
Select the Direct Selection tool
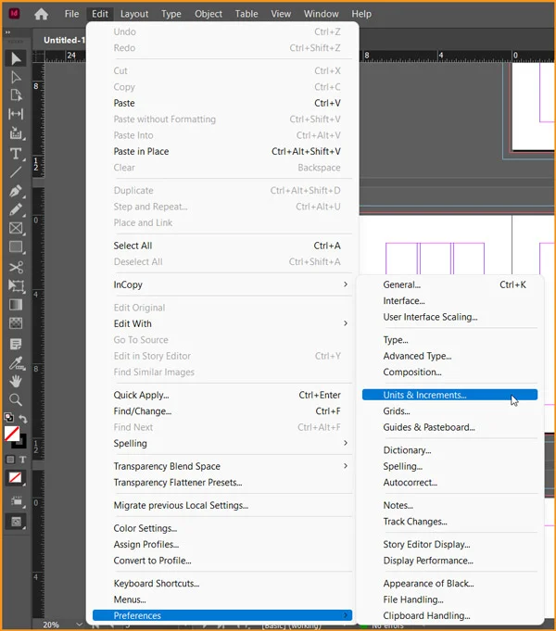[x=16, y=78]
